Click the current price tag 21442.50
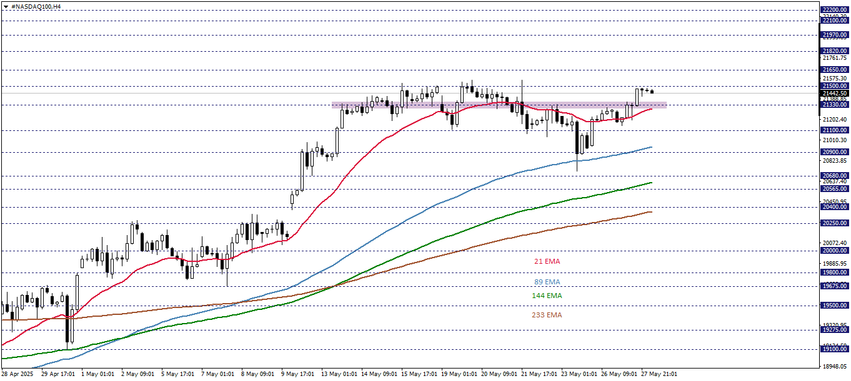 point(835,94)
